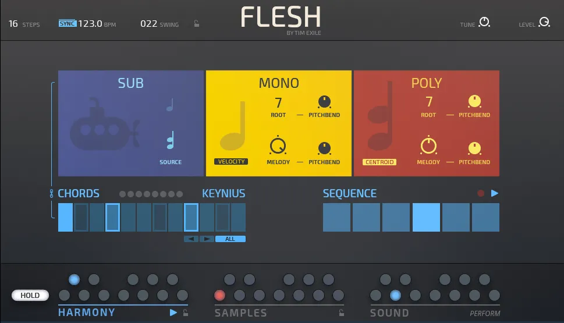The image size is (564, 323).
Task: Select the first chord dot after CHORDS
Action: coord(122,194)
